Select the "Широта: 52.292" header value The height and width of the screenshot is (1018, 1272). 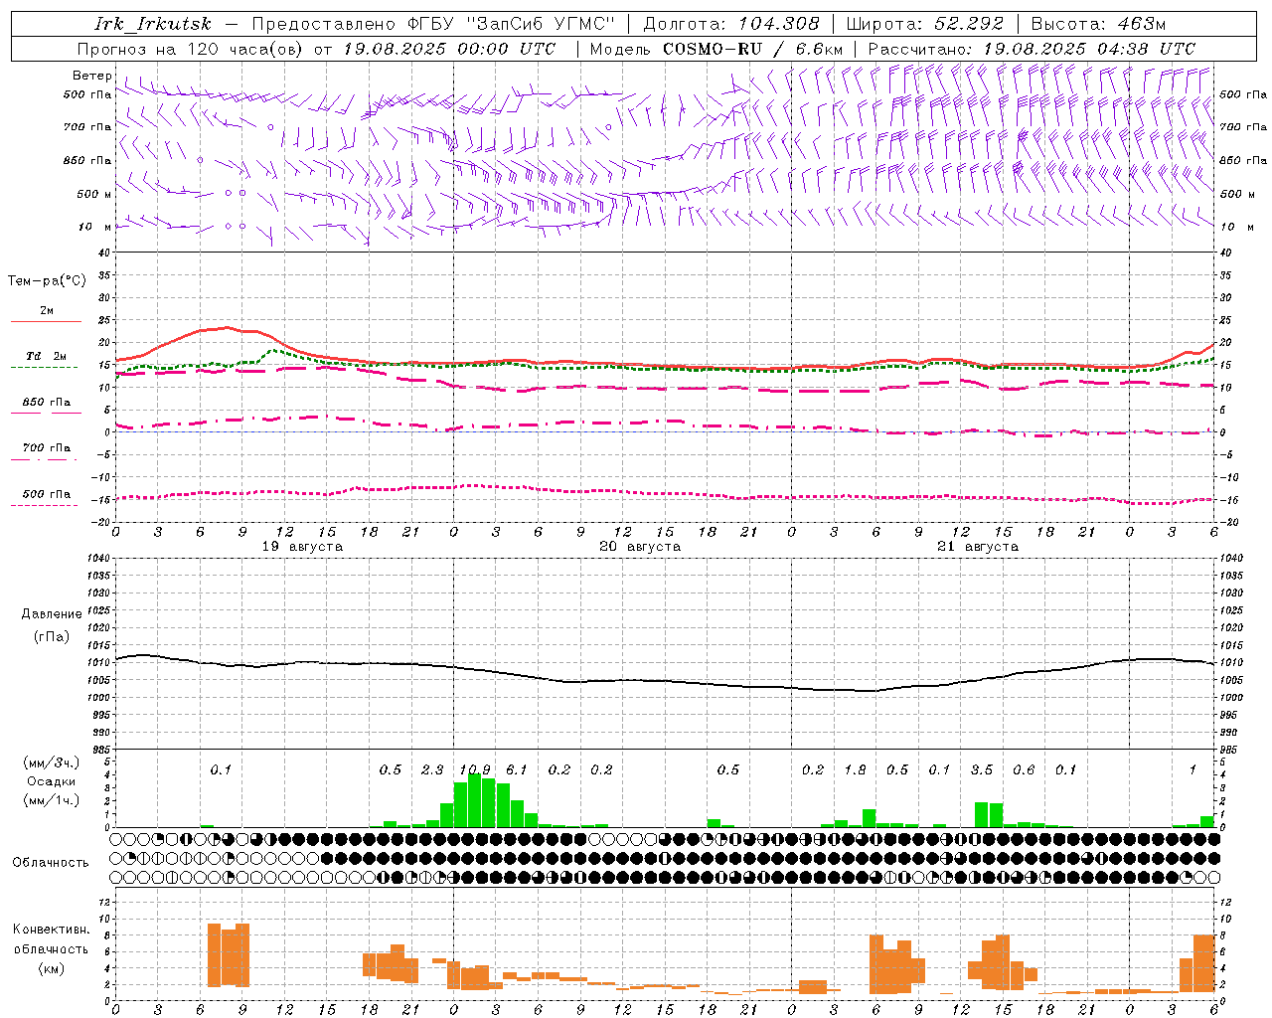(924, 24)
